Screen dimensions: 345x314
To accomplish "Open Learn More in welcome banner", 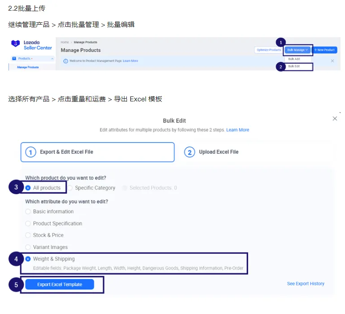I will [130, 61].
